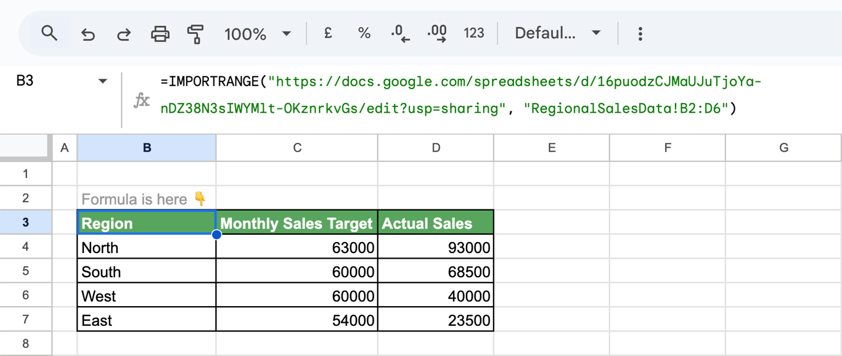842x356 pixels.
Task: Select row 1 header
Action: click(26, 174)
